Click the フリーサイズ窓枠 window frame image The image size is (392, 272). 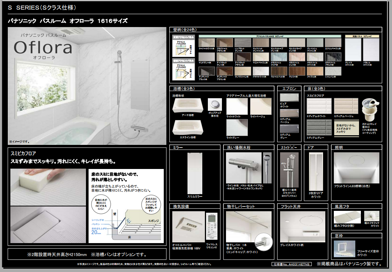pyautogui.click(x=345, y=249)
